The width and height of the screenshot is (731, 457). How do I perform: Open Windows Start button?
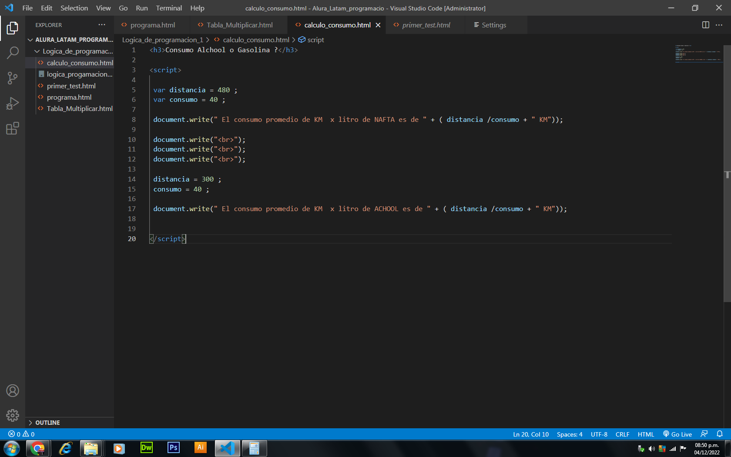coord(12,448)
